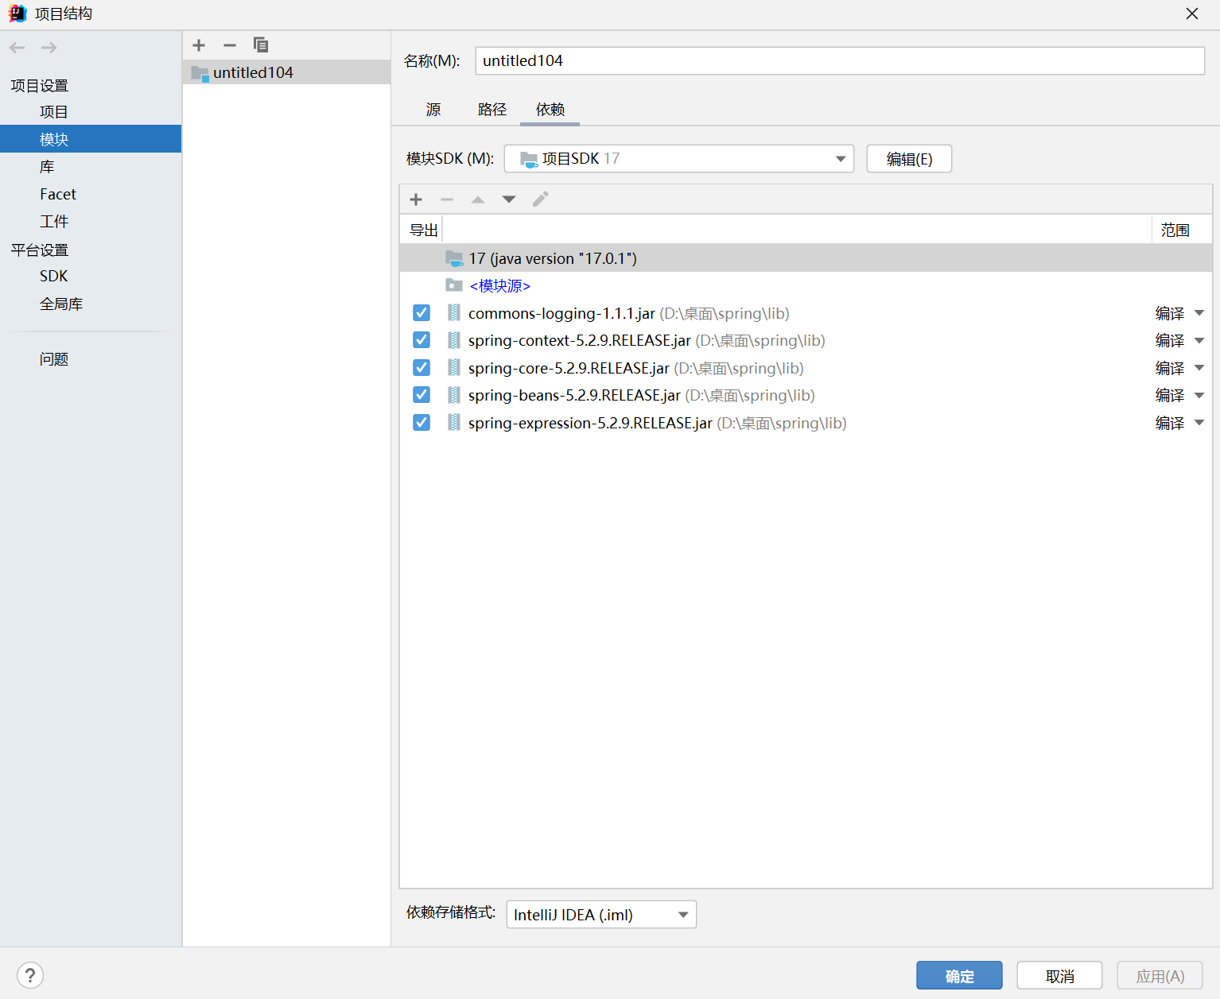The image size is (1220, 999).
Task: Remove selected module with minus icon
Action: 230,45
